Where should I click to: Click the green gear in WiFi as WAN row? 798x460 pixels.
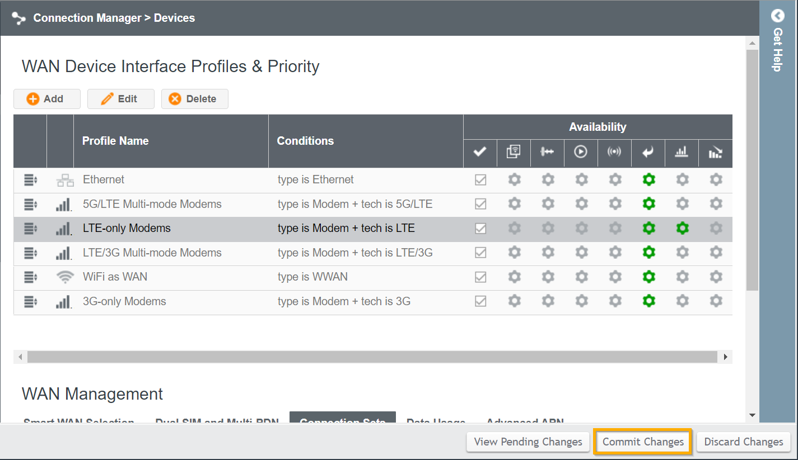coord(648,277)
